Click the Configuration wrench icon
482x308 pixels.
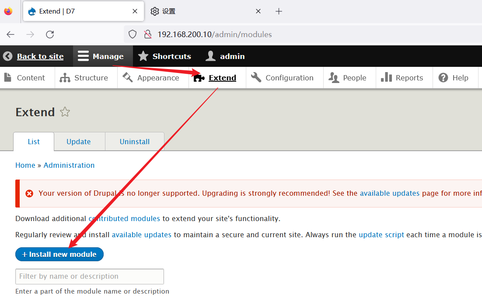256,77
